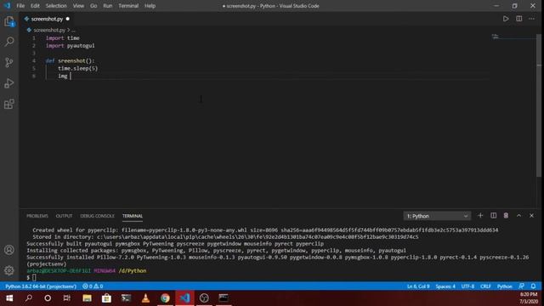This screenshot has height=306, width=544.
Task: Open the Source Control view
Action: (x=9, y=62)
